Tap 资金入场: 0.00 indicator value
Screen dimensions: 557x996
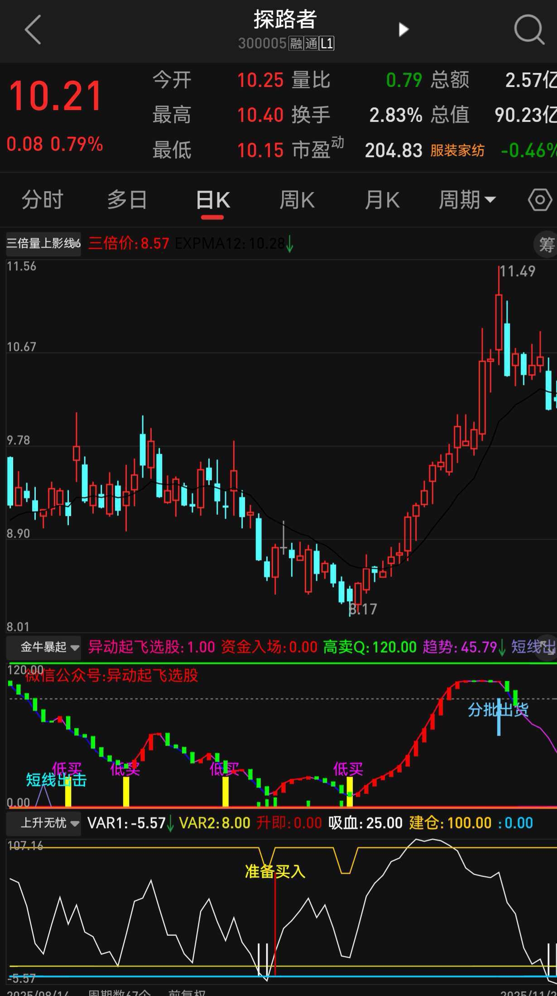tap(269, 647)
